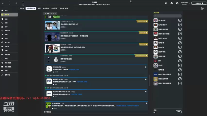Go back with the left arrow
The image size is (207, 116).
3,3
